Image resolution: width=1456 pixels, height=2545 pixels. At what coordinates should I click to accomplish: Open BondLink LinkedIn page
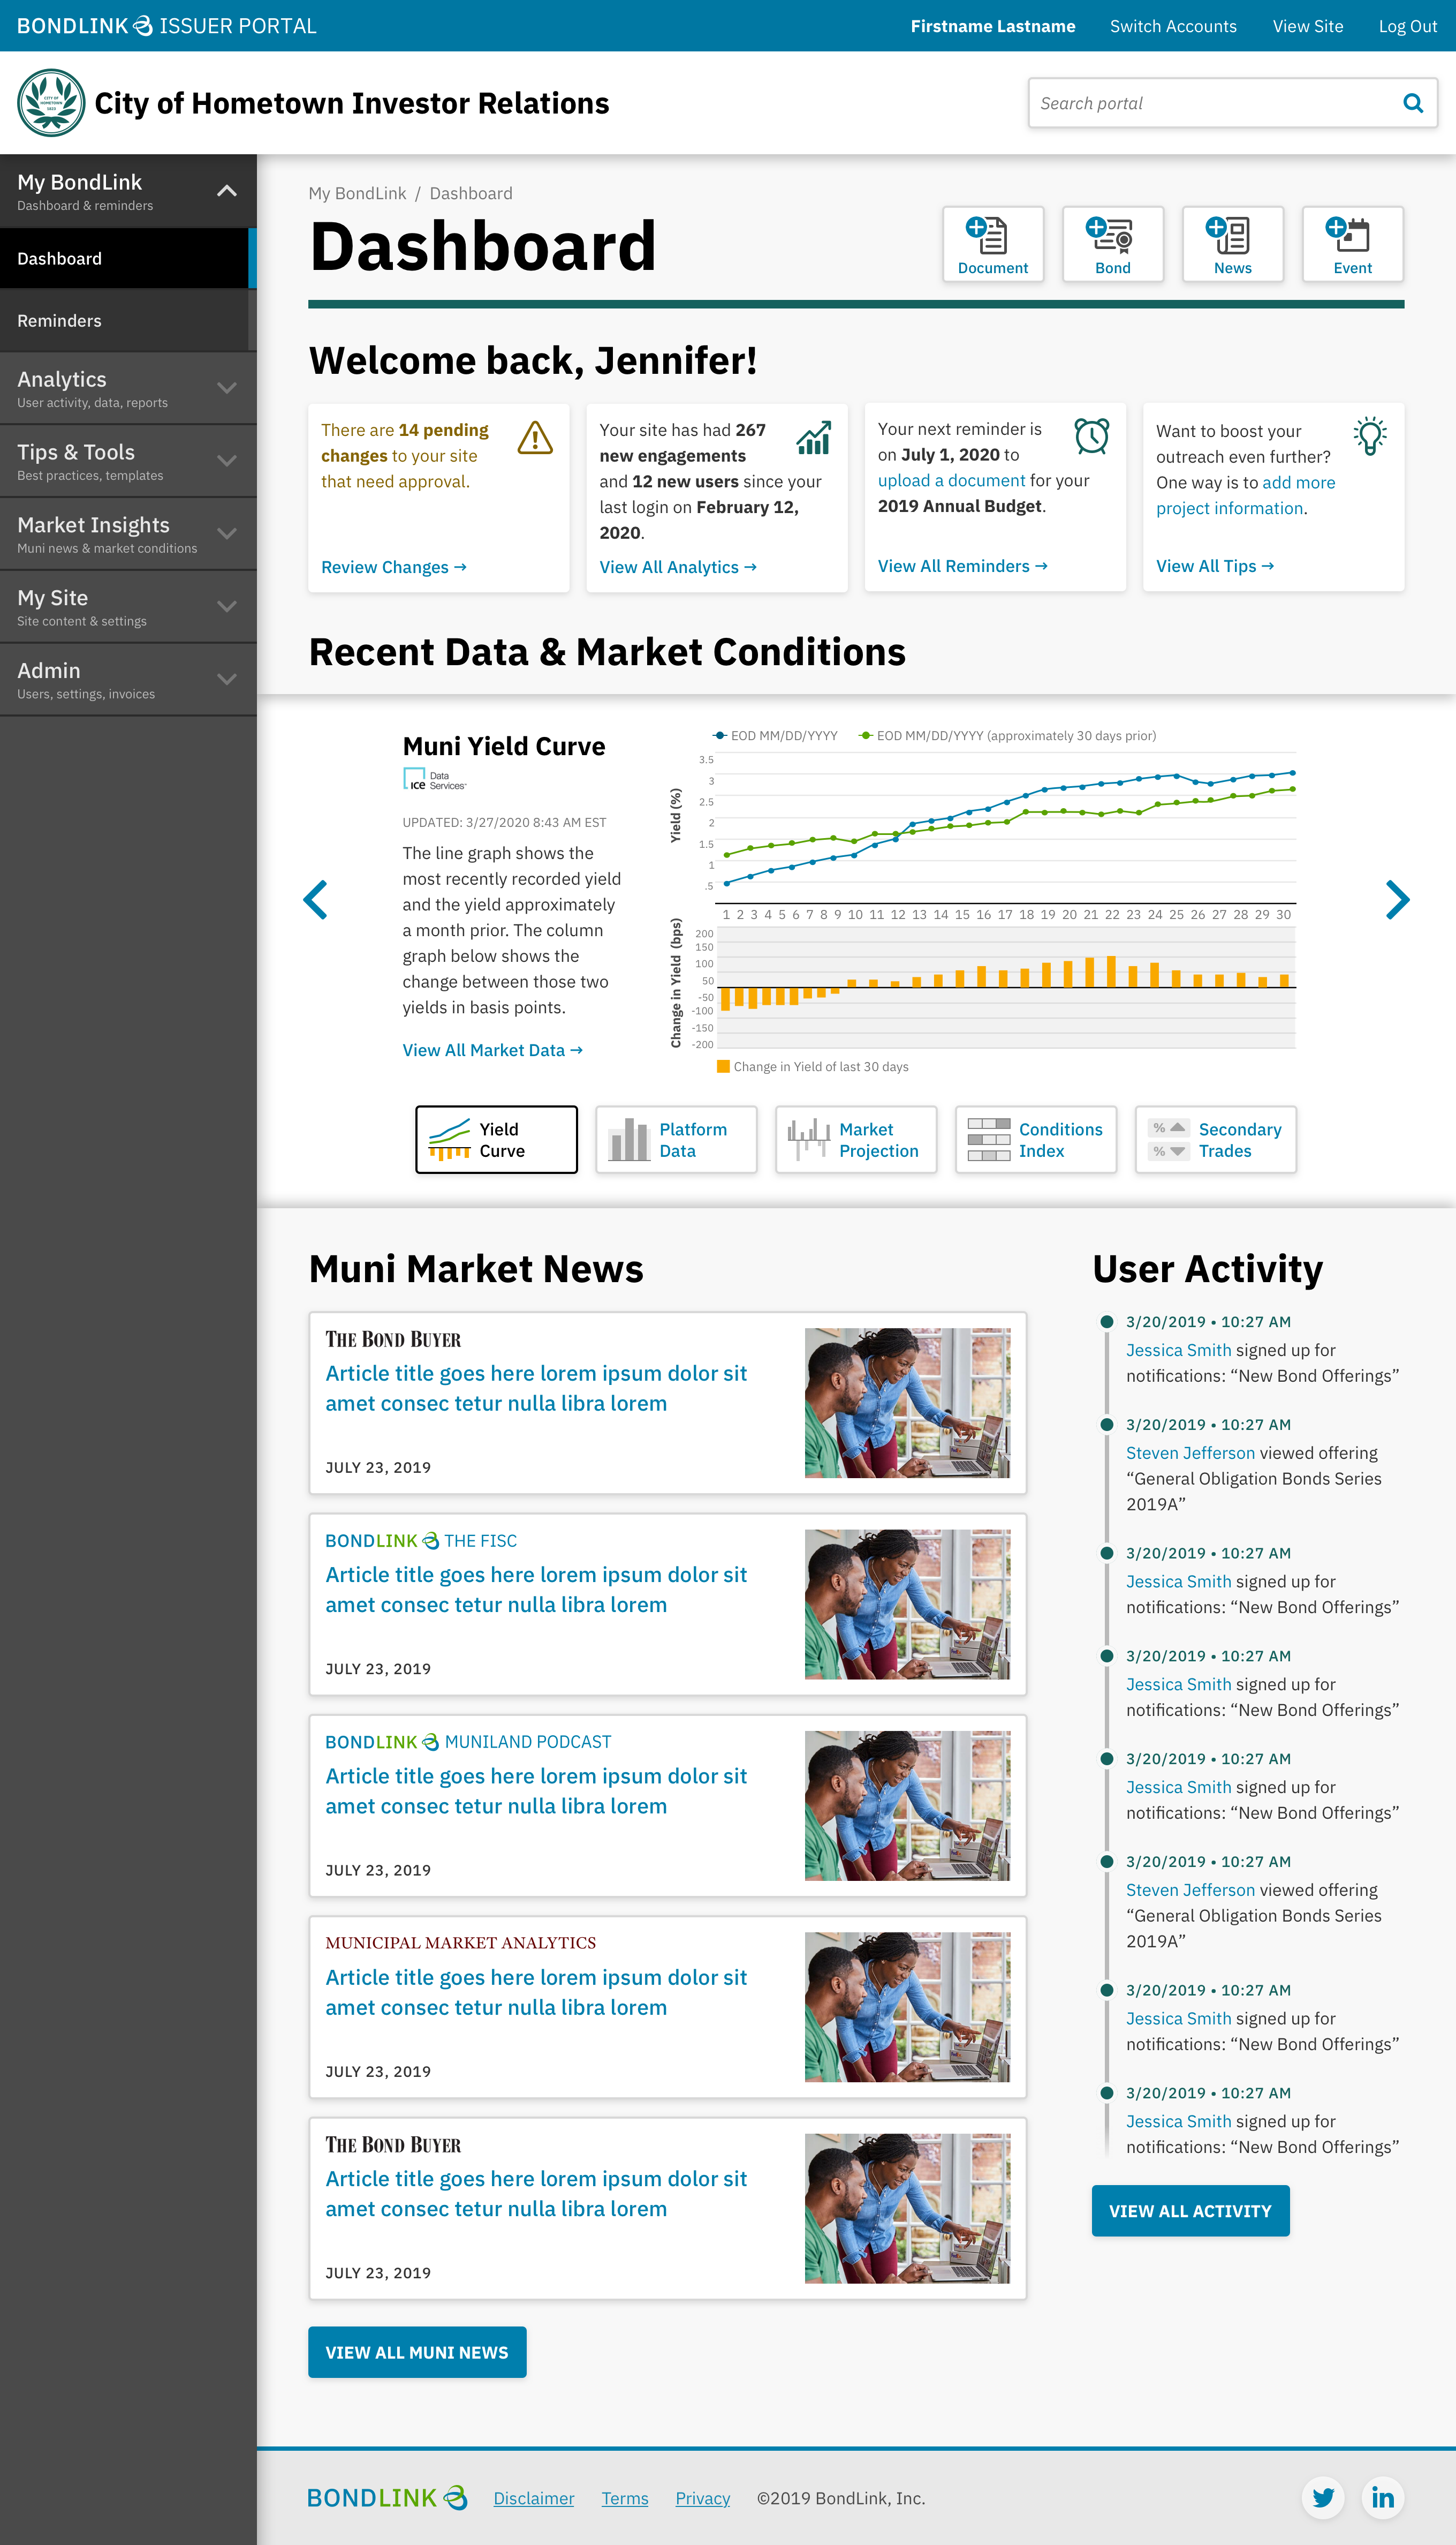click(x=1382, y=2498)
